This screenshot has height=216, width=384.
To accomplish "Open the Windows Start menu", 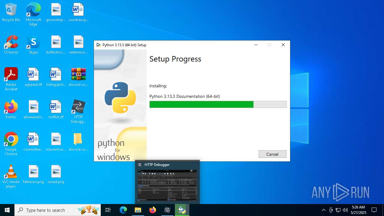I will pyautogui.click(x=7, y=210).
